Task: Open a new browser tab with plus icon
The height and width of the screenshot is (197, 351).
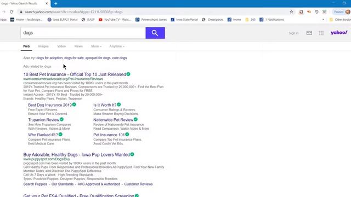Action: [x=56, y=4]
